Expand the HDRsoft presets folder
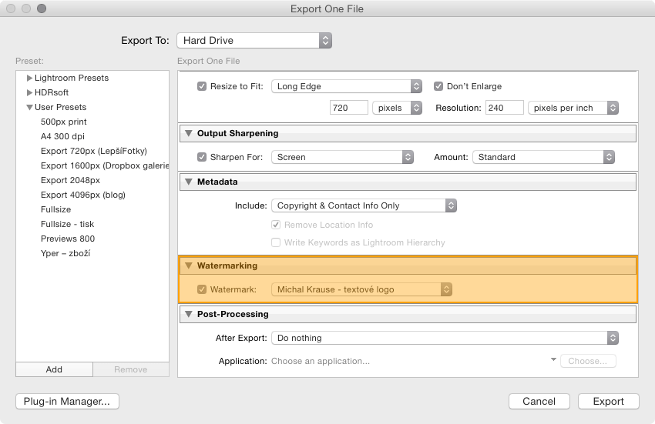This screenshot has height=424, width=655. [x=29, y=92]
